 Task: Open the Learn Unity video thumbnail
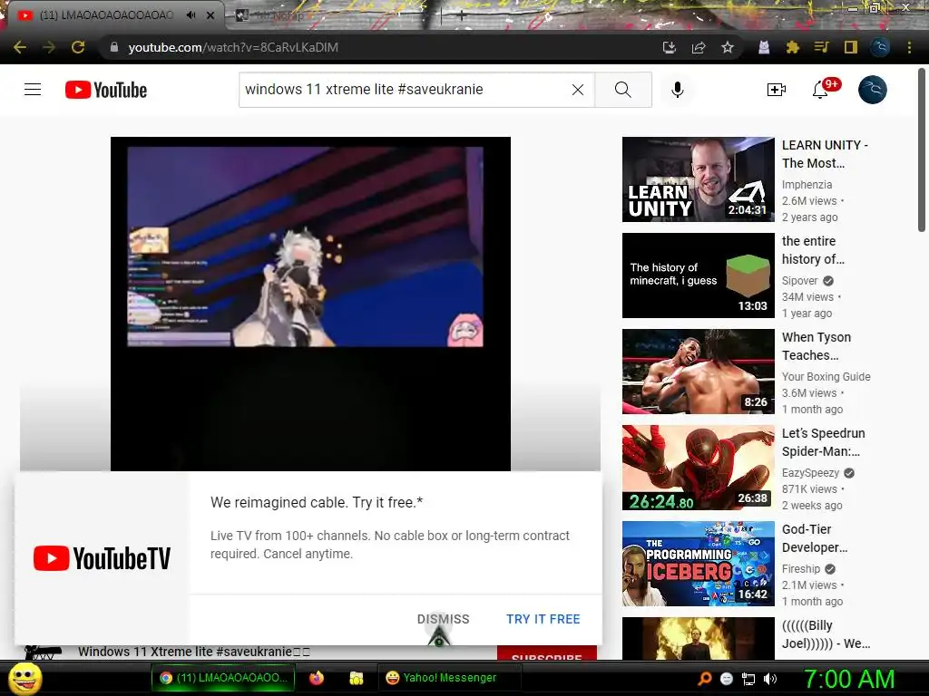click(x=699, y=179)
